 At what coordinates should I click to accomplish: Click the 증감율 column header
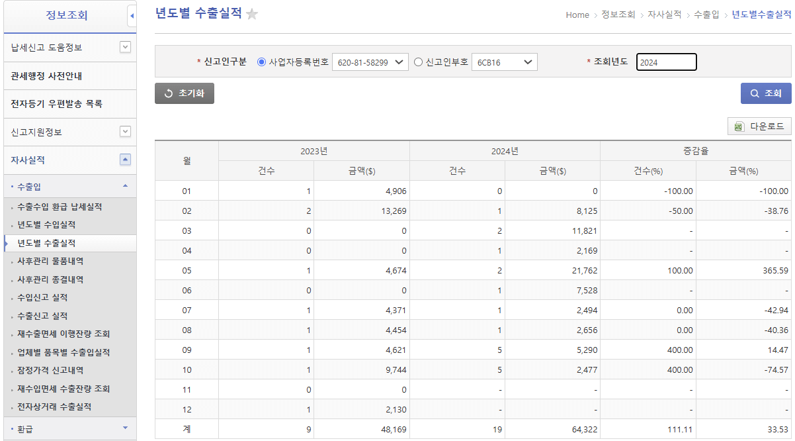pyautogui.click(x=696, y=151)
